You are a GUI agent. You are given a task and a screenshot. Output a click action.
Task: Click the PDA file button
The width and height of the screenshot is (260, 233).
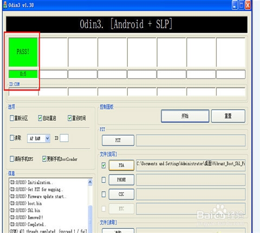pyautogui.click(x=121, y=165)
